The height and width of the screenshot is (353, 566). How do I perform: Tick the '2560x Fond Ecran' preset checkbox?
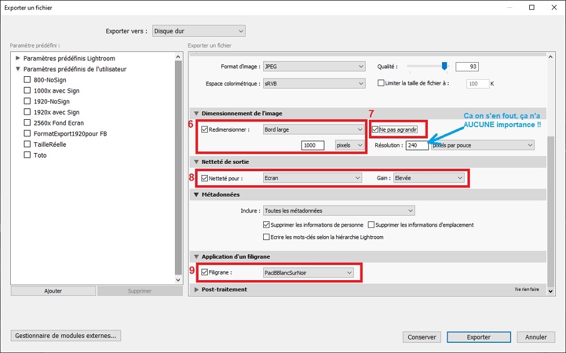[27, 123]
